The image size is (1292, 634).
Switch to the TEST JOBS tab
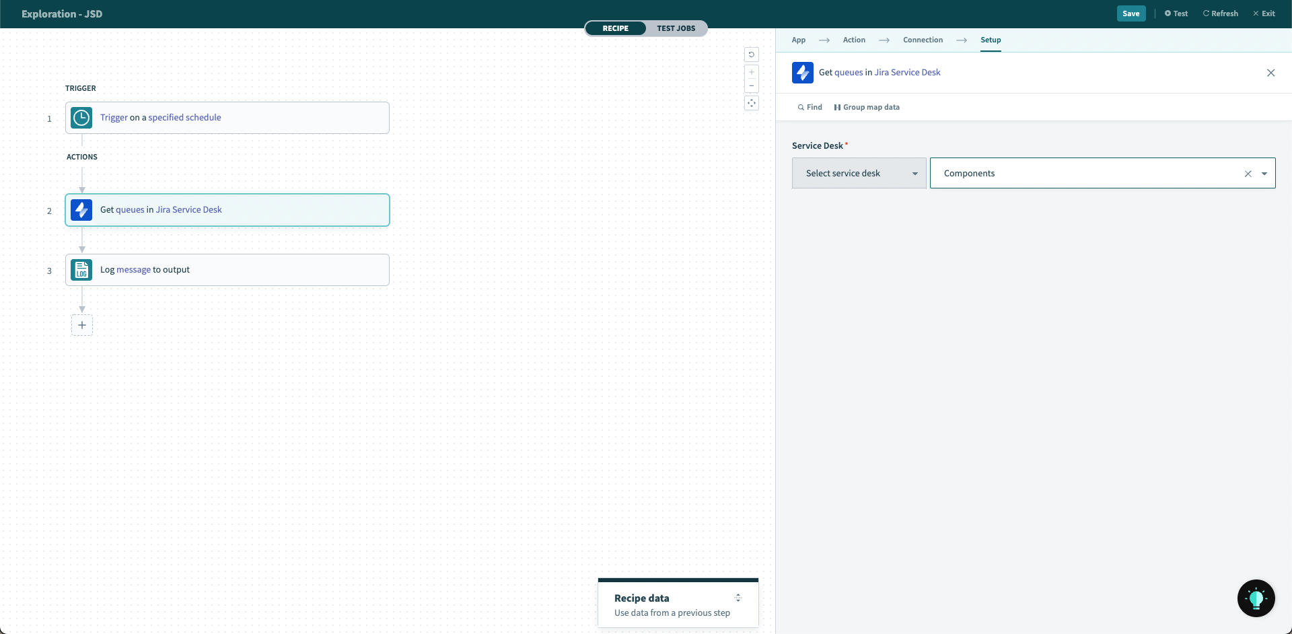click(x=676, y=28)
